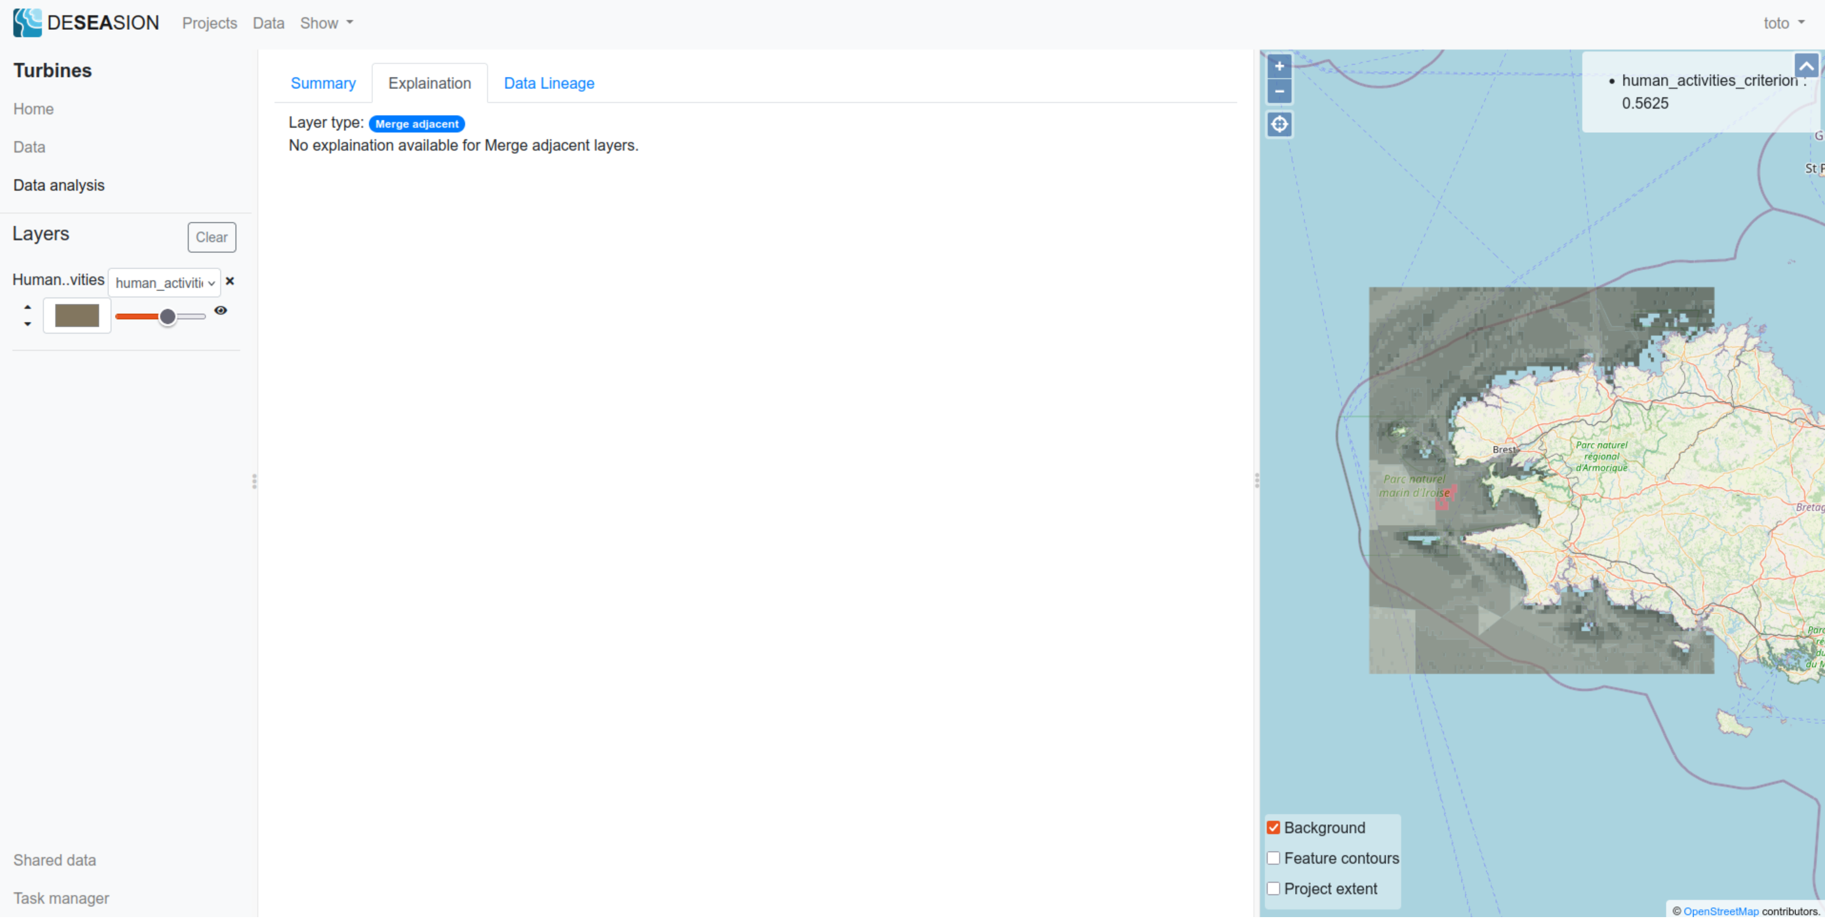1825x919 pixels.
Task: Open the Show dropdown menu
Action: pyautogui.click(x=326, y=23)
